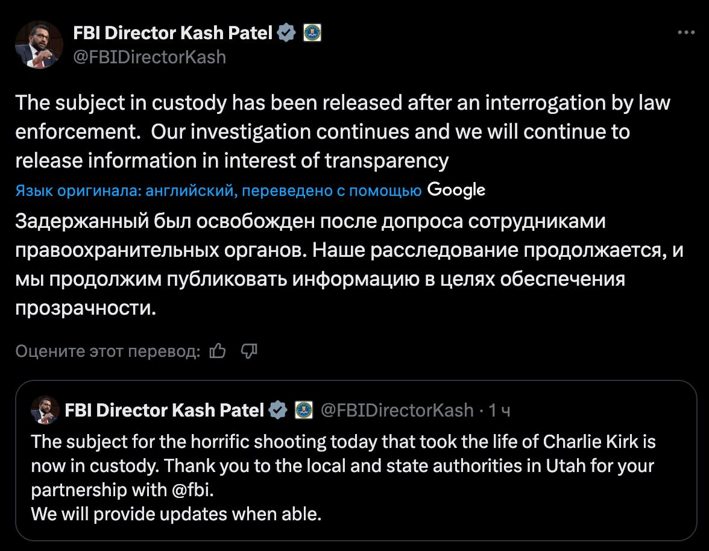The image size is (709, 551).
Task: Open the quoted post about Charlie Kirk shooting
Action: pos(356,460)
